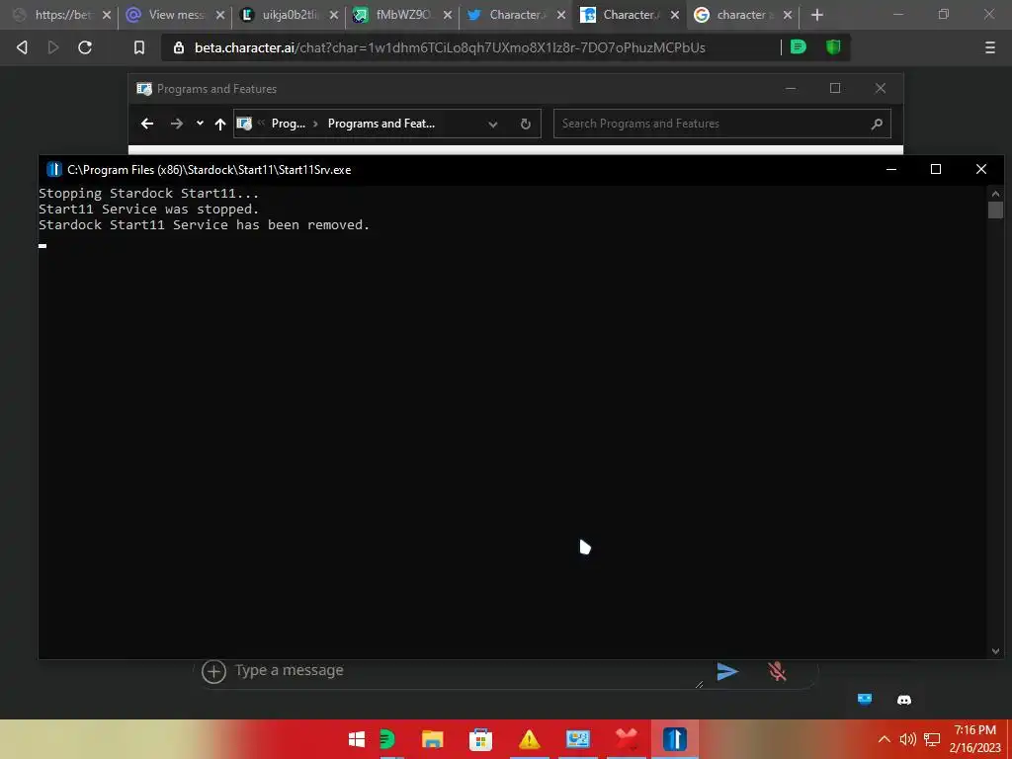Close the Start11Srv.exe console window
Image resolution: width=1012 pixels, height=759 pixels.
[981, 169]
